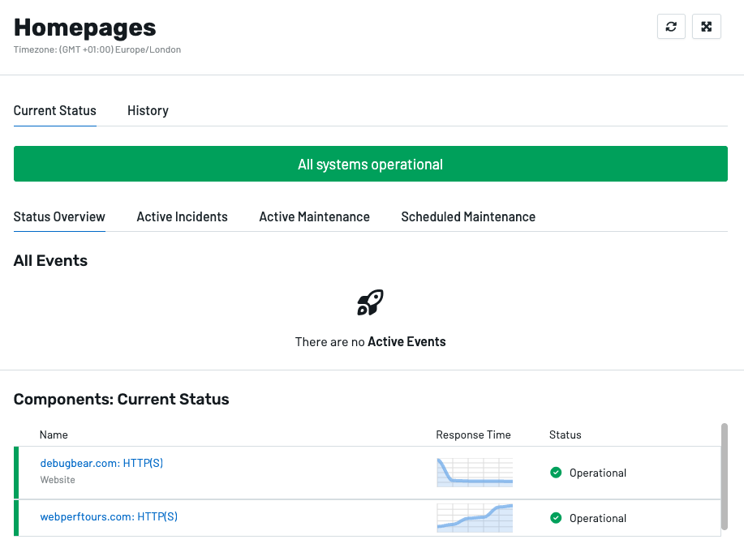Click the All systems operational banner

click(x=371, y=164)
